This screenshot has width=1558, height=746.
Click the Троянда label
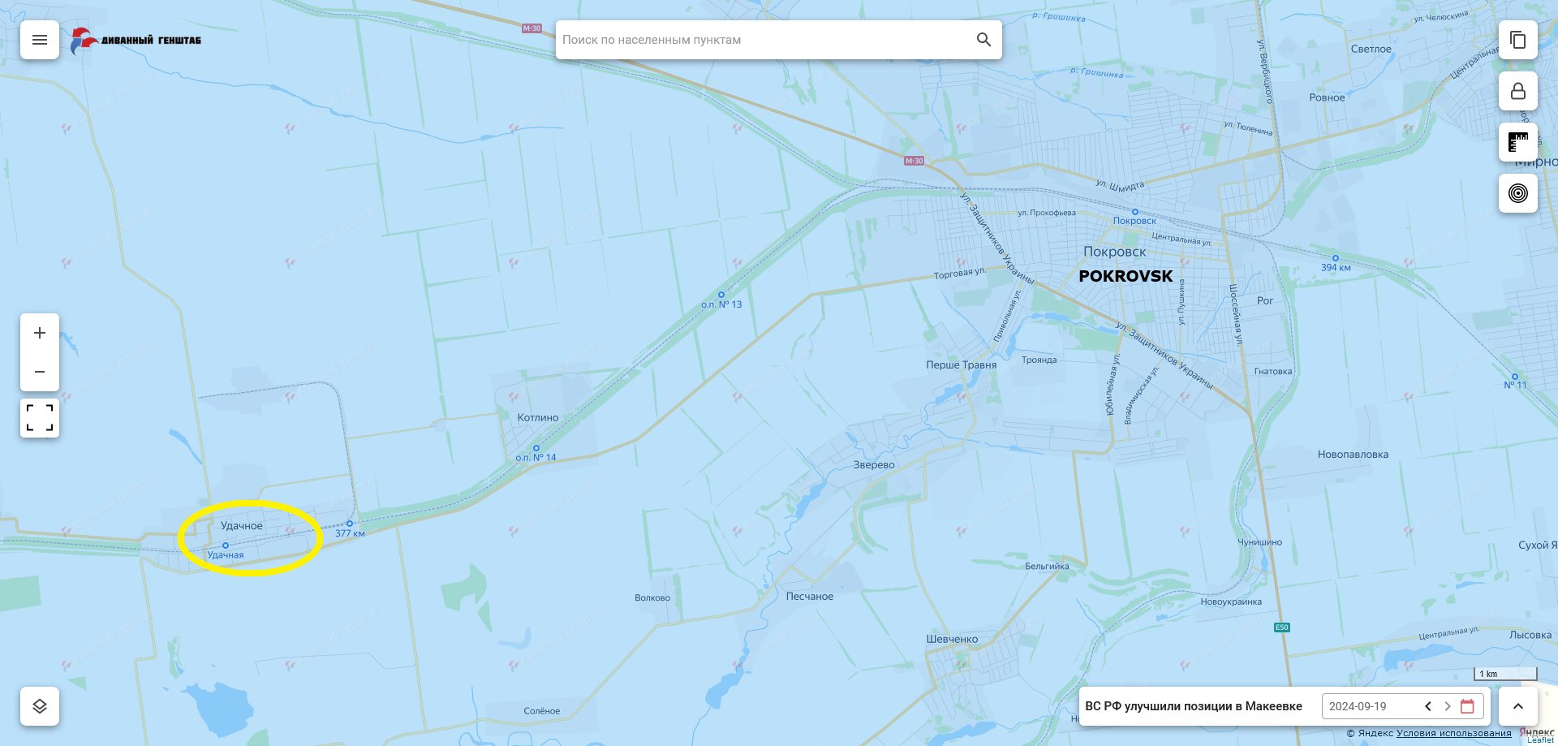(x=1039, y=360)
